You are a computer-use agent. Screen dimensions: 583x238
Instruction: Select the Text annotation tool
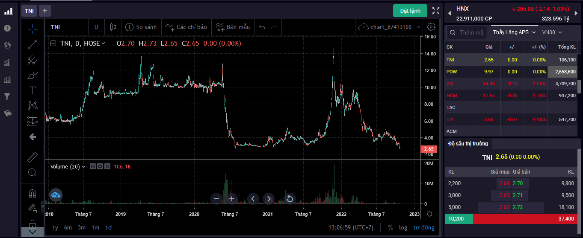click(33, 90)
